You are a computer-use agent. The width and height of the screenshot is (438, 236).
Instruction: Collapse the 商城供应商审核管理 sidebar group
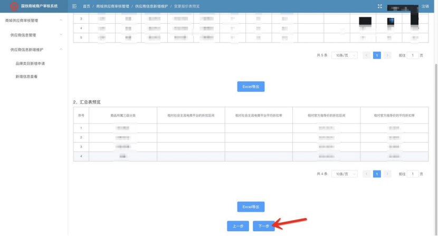tap(61, 20)
